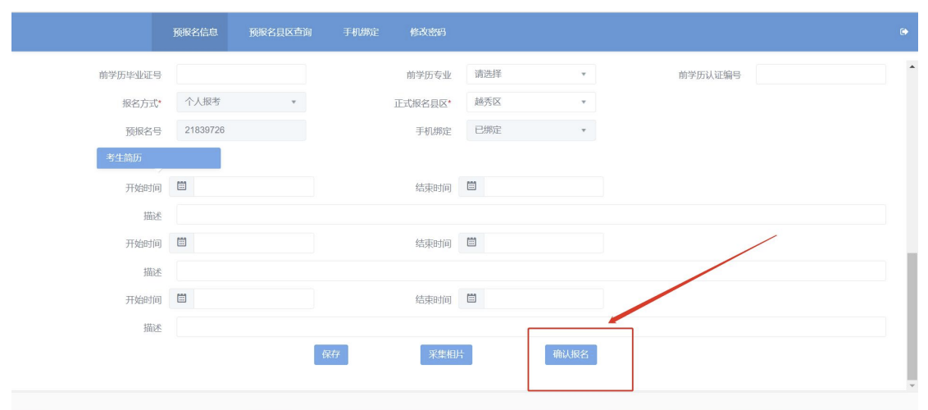
Task: Focus the 前学历认证编号 input field
Action: [x=820, y=75]
